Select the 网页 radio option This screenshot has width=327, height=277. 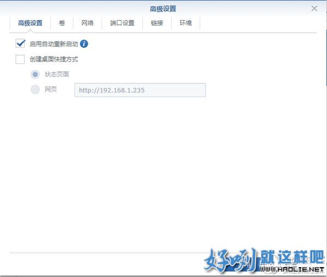pos(35,90)
